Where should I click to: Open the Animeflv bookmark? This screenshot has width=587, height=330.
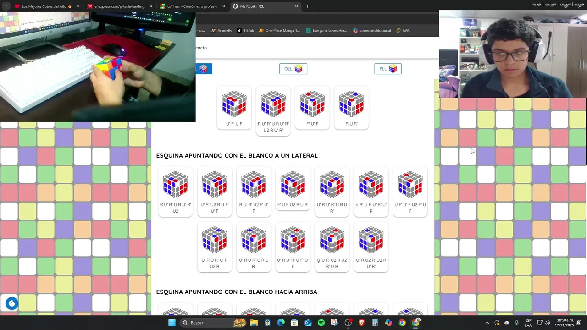tap(222, 31)
